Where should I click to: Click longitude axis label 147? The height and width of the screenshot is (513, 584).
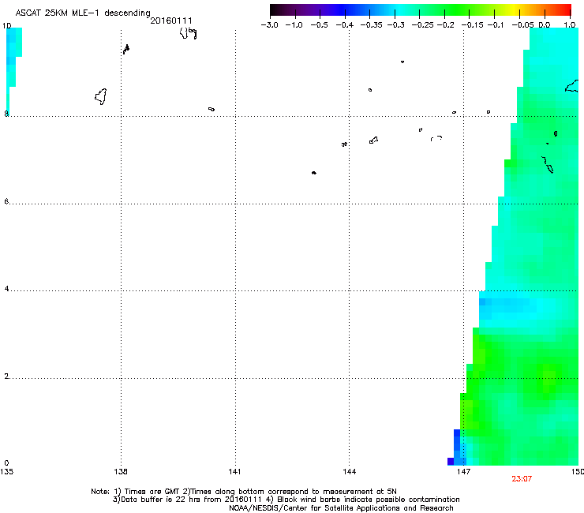463,472
